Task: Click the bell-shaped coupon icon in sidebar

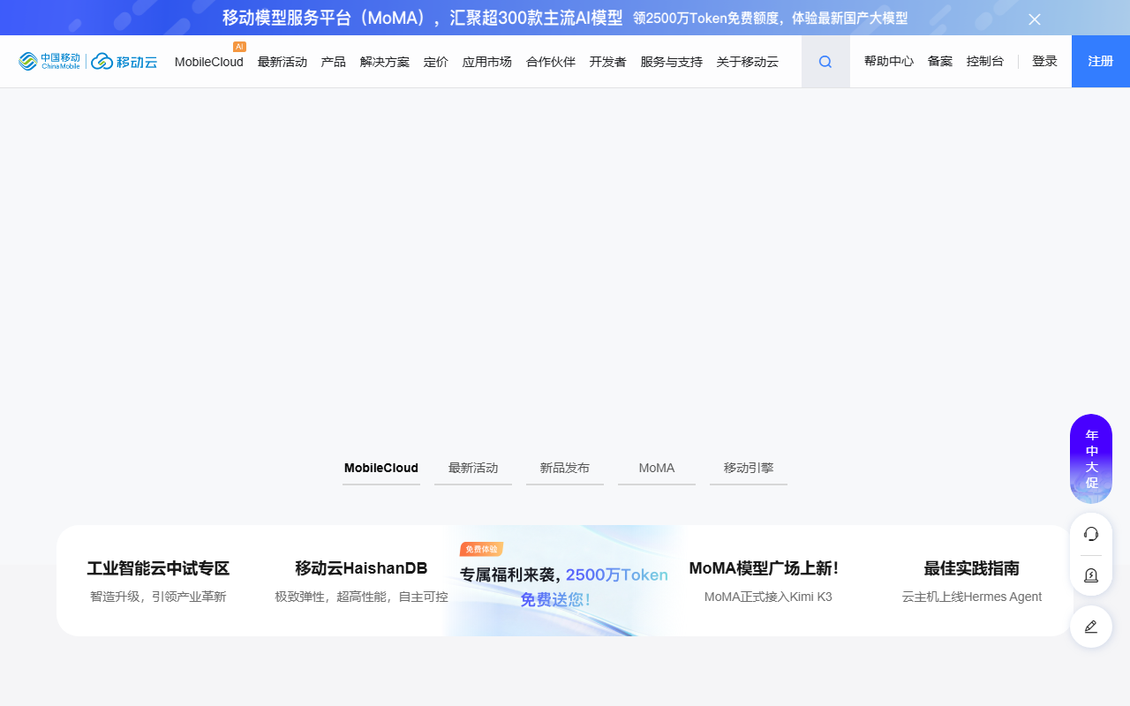Action: [1091, 575]
